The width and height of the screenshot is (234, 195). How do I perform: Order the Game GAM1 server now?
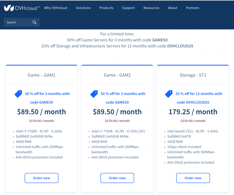(42, 178)
